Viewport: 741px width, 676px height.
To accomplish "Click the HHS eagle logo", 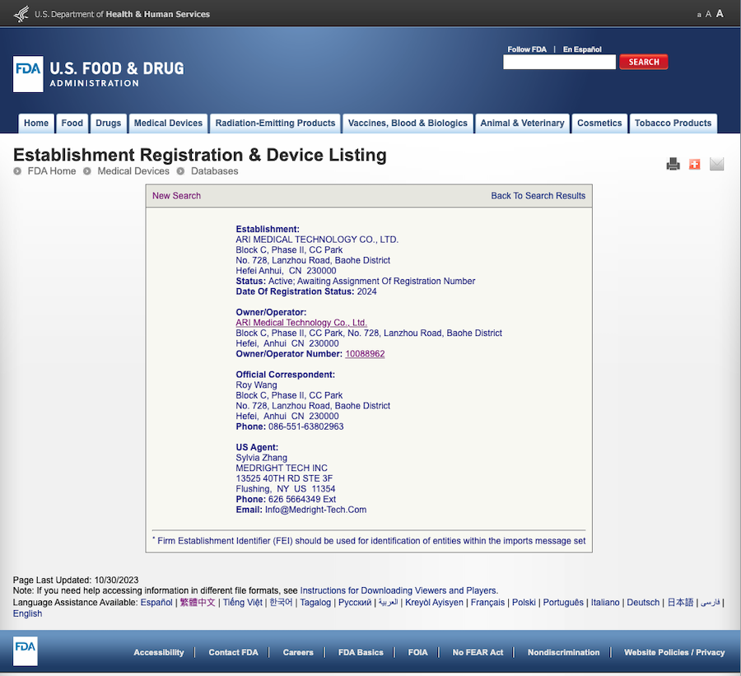I will tap(21, 14).
